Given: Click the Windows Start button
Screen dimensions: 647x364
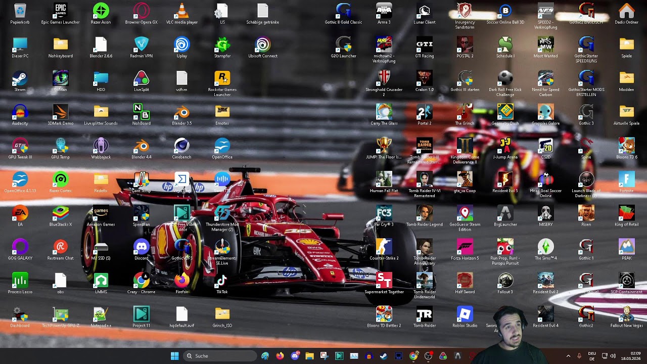Looking at the screenshot, I should [174, 356].
